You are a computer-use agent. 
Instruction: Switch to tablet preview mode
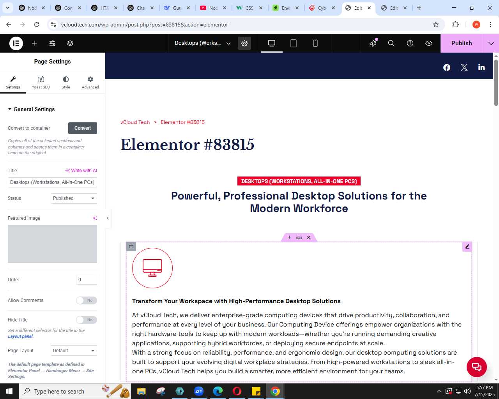tap(294, 43)
